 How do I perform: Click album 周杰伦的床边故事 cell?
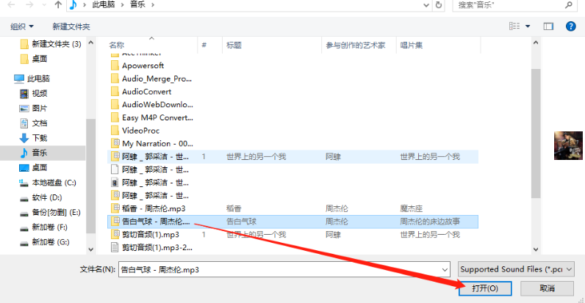pyautogui.click(x=430, y=222)
